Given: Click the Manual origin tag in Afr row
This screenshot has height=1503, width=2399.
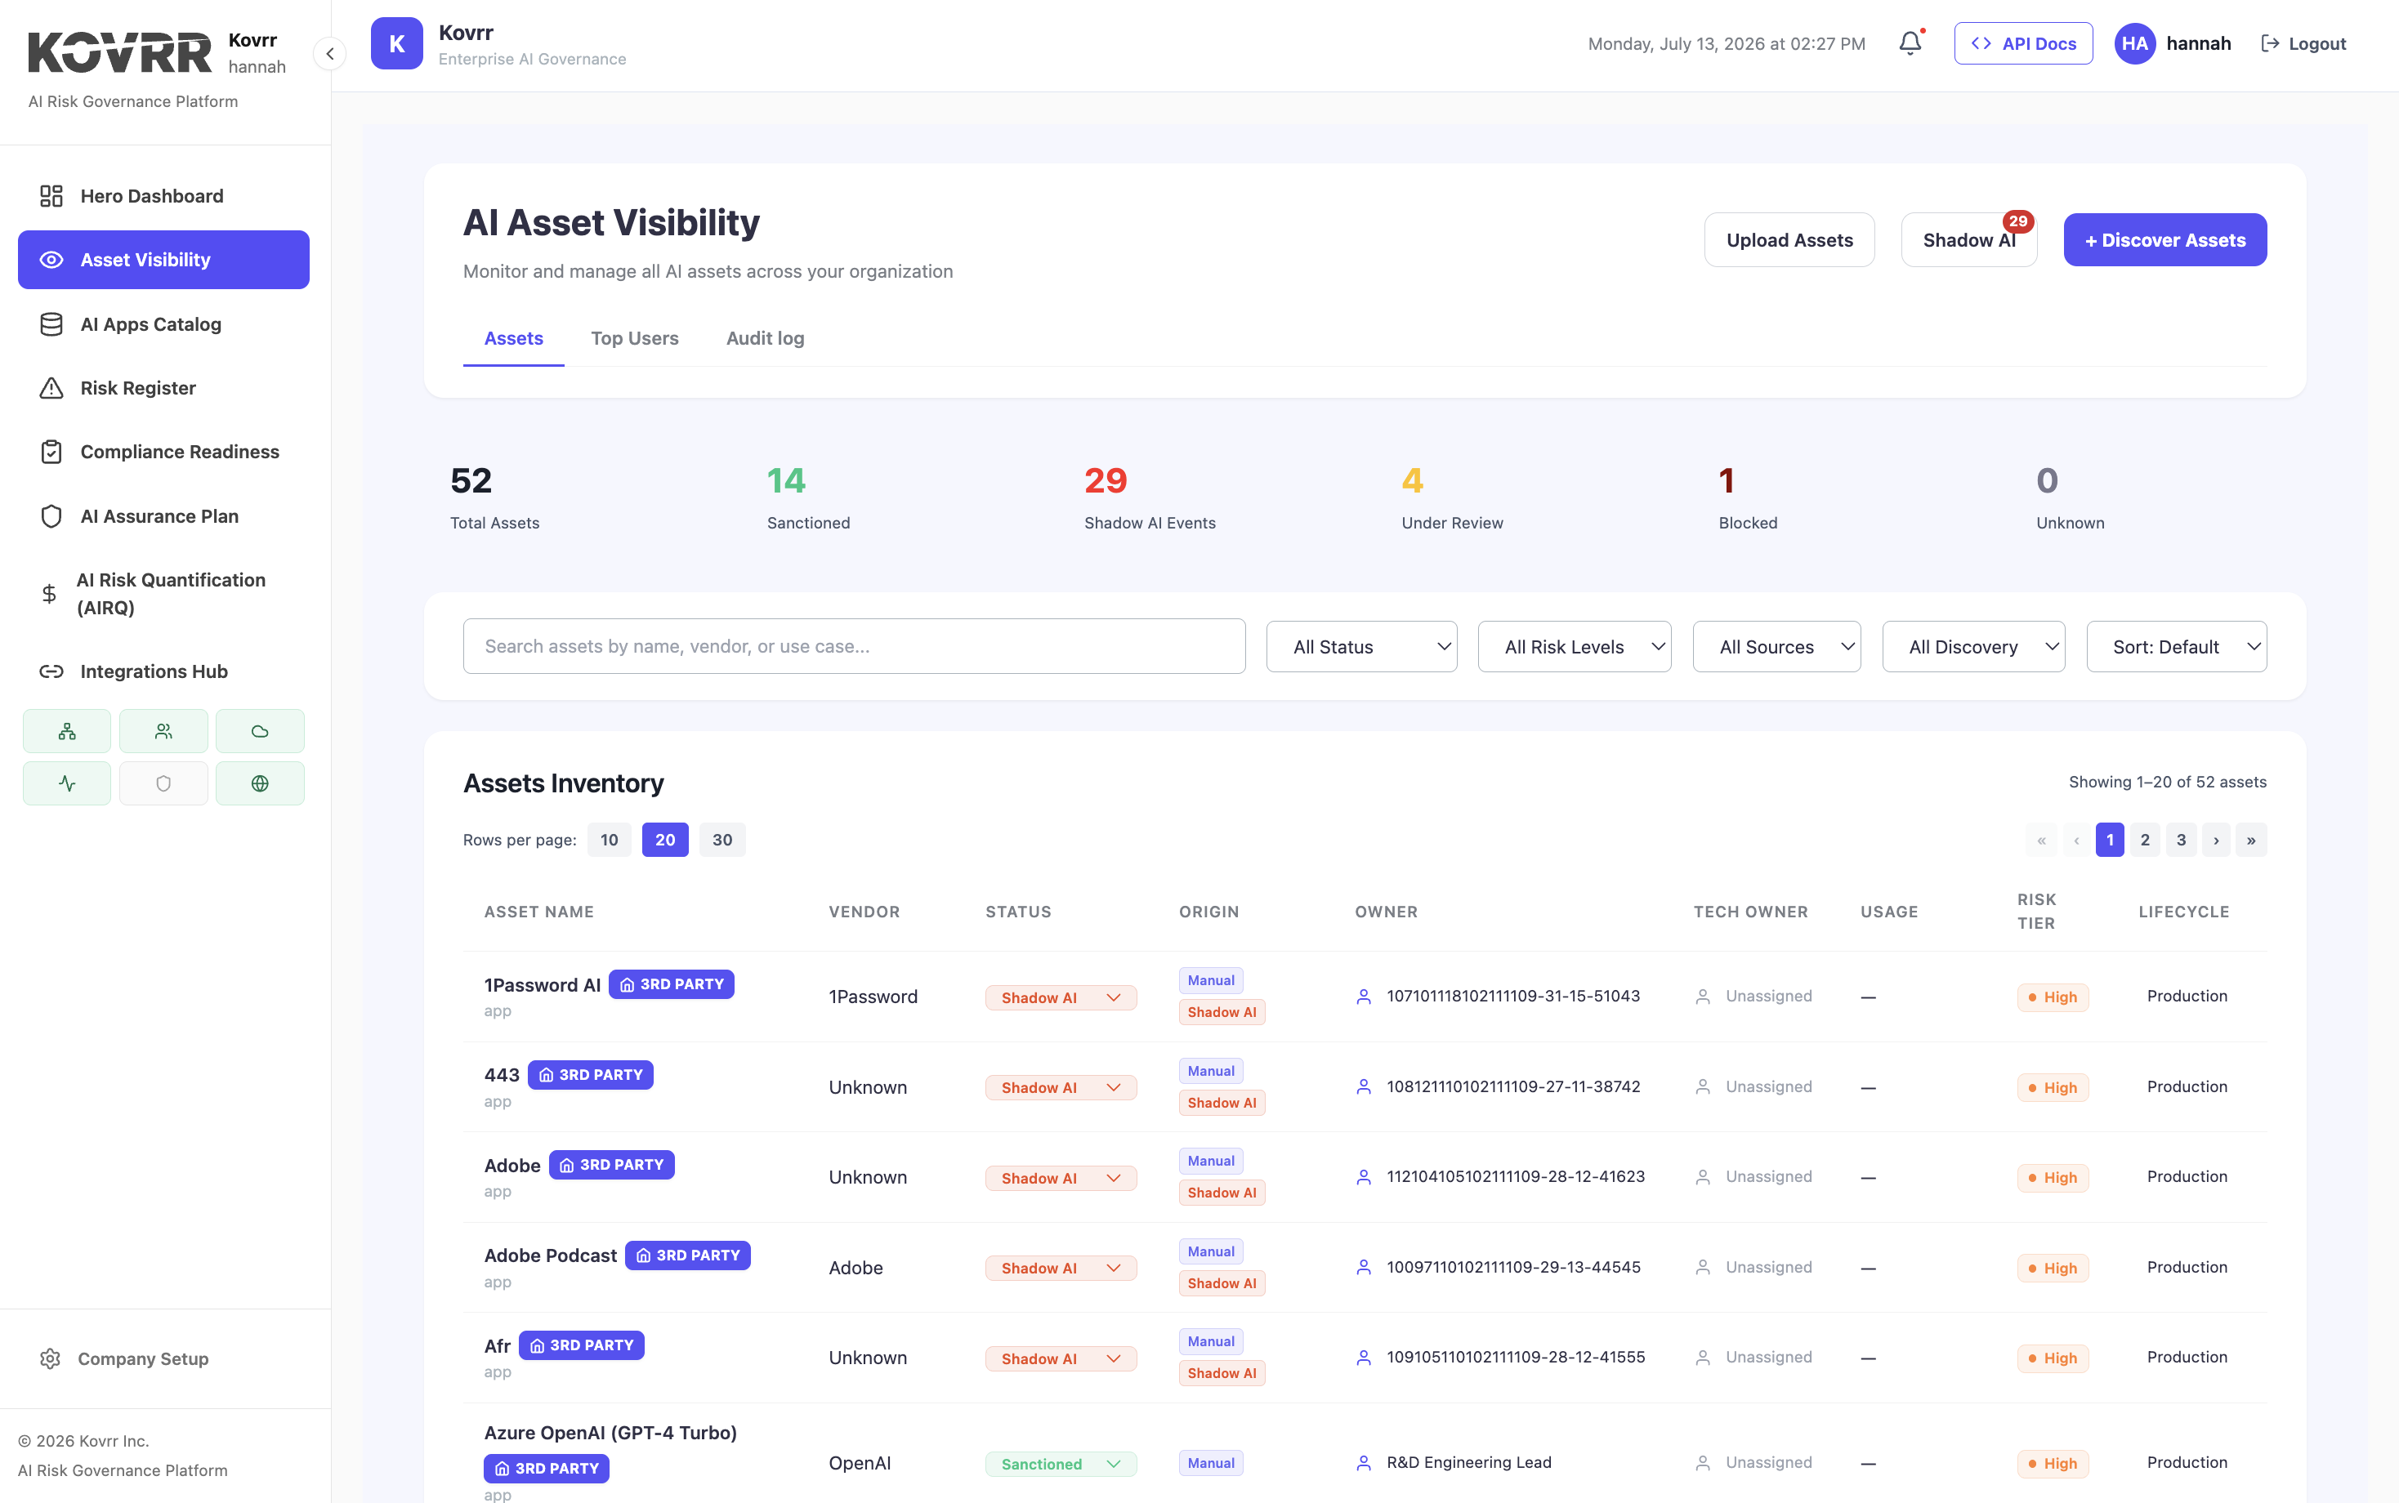Looking at the screenshot, I should (1211, 1341).
